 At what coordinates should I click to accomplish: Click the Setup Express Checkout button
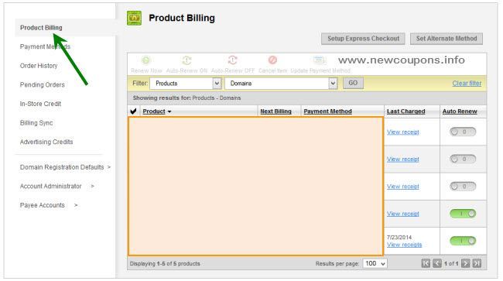(x=363, y=39)
